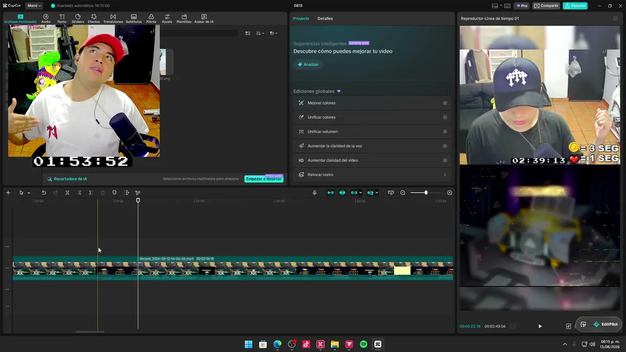Click the Analizar button
Image resolution: width=626 pixels, height=352 pixels.
point(308,65)
